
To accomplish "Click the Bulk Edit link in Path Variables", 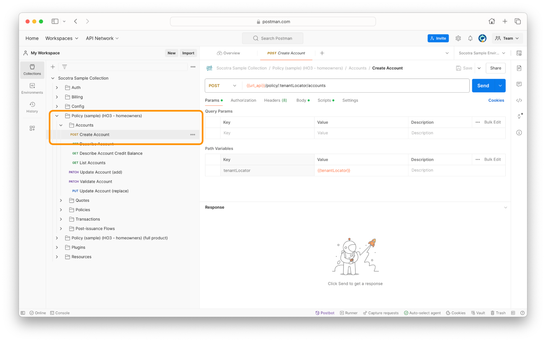I will tap(492, 159).
